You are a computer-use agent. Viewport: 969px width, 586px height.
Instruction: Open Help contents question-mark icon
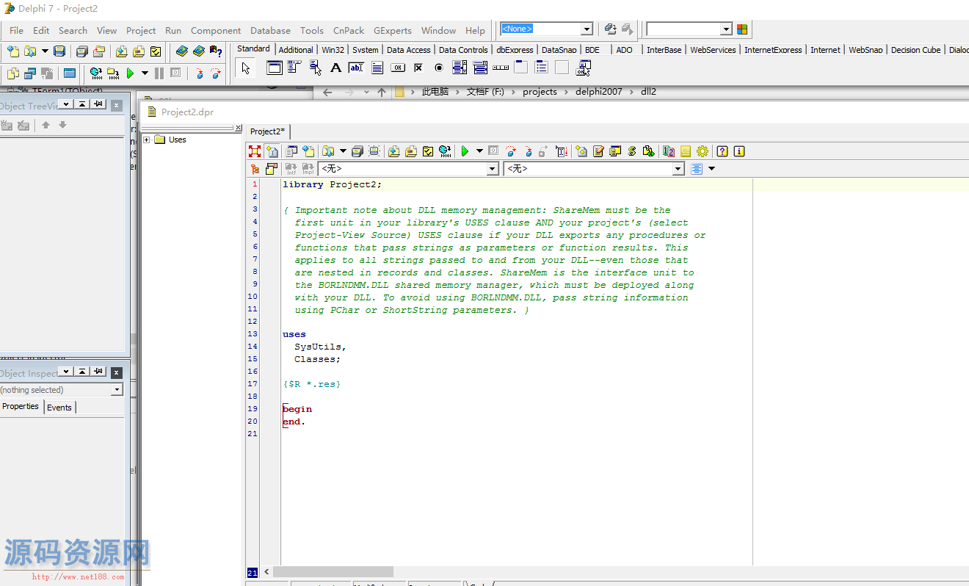[216, 51]
